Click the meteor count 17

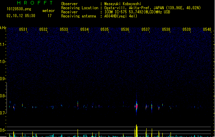pos(50,16)
